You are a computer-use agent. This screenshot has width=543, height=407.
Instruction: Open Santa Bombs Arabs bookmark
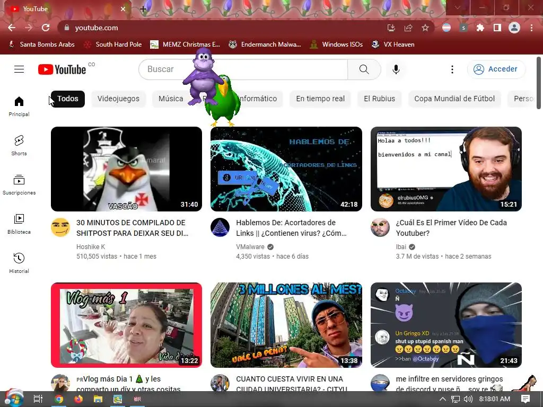[x=42, y=45]
